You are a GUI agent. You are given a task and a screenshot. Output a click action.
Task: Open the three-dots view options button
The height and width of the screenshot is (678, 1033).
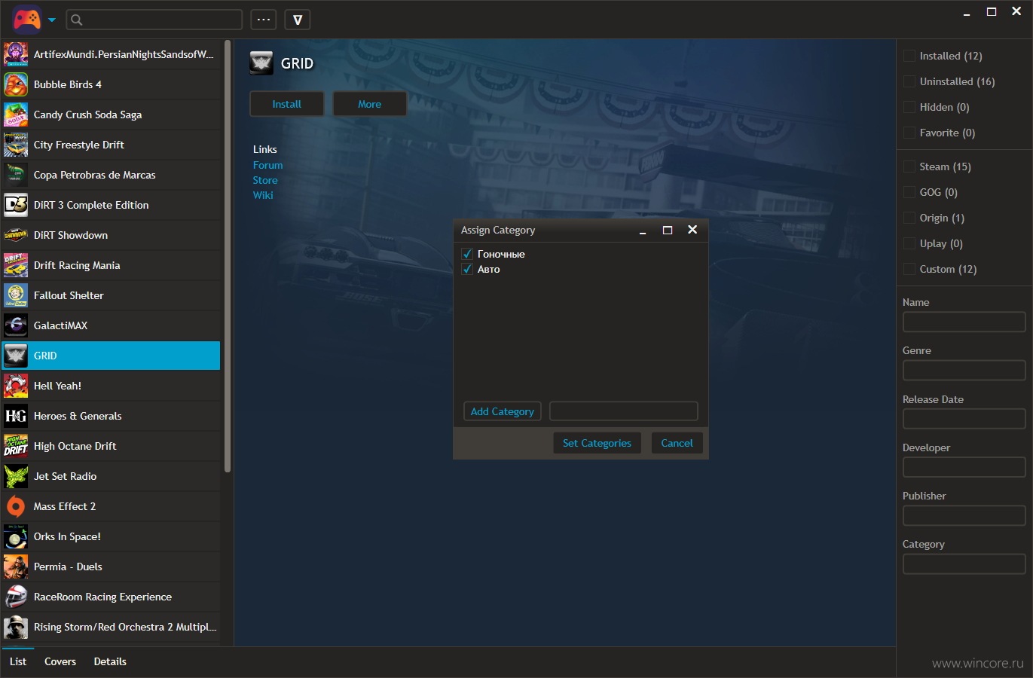pyautogui.click(x=264, y=20)
